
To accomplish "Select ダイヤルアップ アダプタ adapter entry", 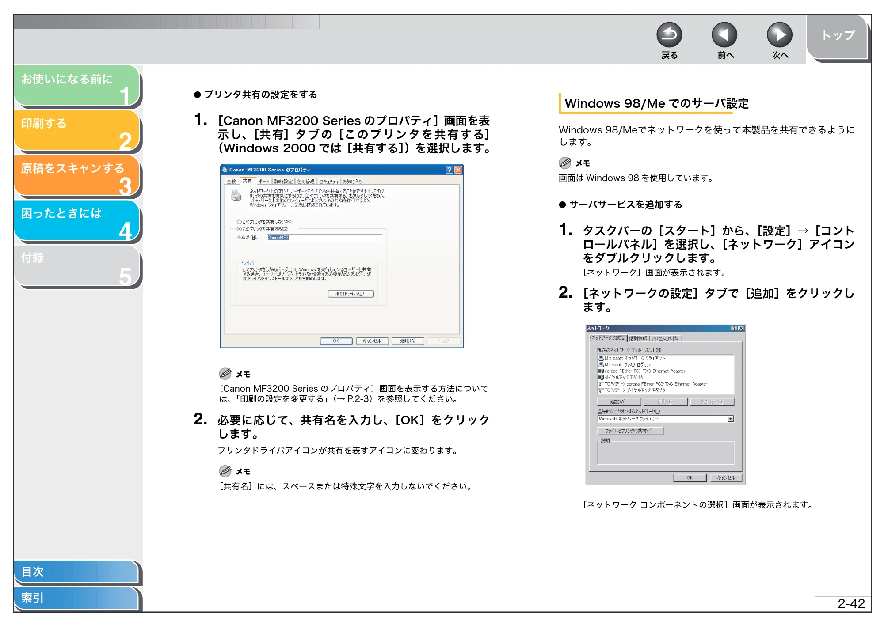I will [x=621, y=378].
